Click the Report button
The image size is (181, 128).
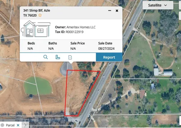tap(109, 57)
